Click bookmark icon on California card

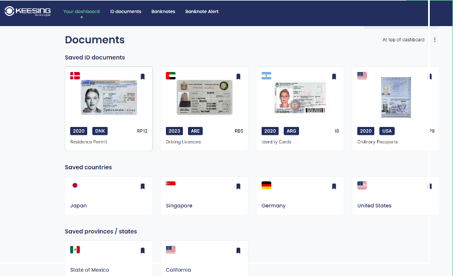[x=238, y=250]
